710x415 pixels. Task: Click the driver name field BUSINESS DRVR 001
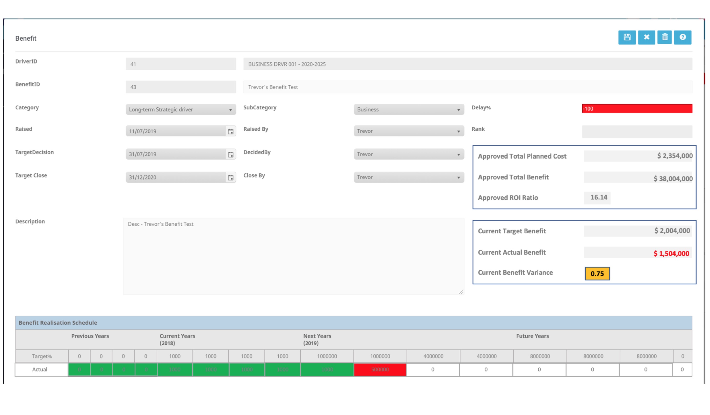pos(468,64)
